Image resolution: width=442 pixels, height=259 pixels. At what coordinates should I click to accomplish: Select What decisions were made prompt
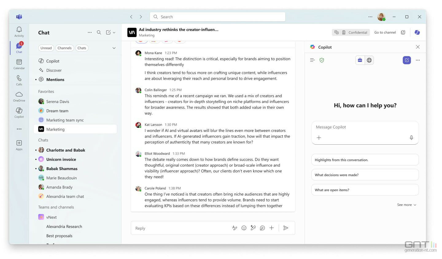365,175
